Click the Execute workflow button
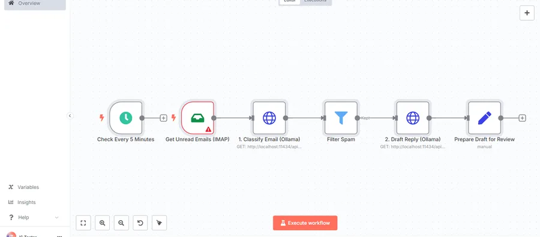The width and height of the screenshot is (540, 237). 305,223
